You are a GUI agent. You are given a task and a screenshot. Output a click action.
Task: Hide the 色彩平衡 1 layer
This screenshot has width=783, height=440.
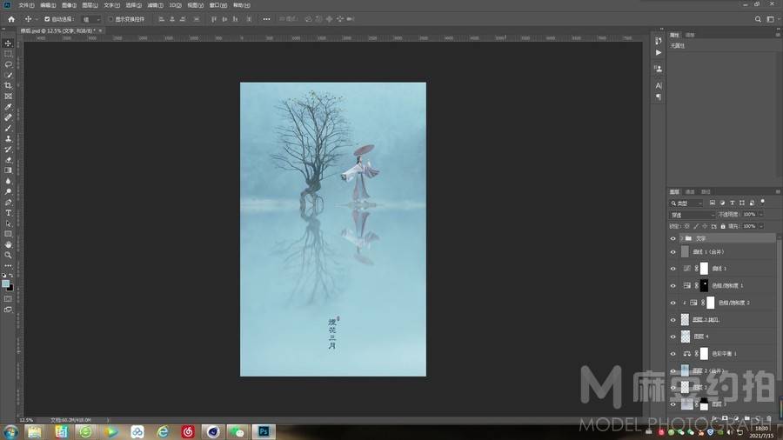tap(673, 354)
